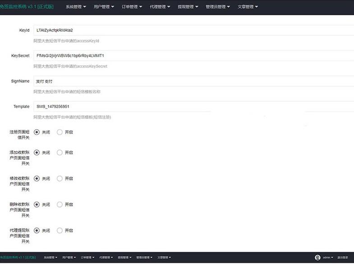
Task: Open 管理员管理 in the top navigation
Action: 218,7
